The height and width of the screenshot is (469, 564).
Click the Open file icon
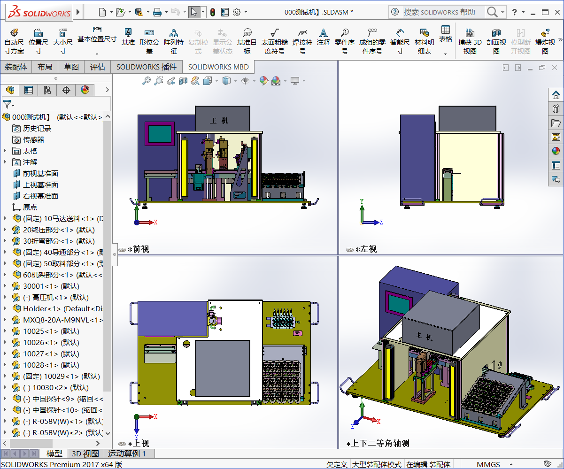[121, 12]
